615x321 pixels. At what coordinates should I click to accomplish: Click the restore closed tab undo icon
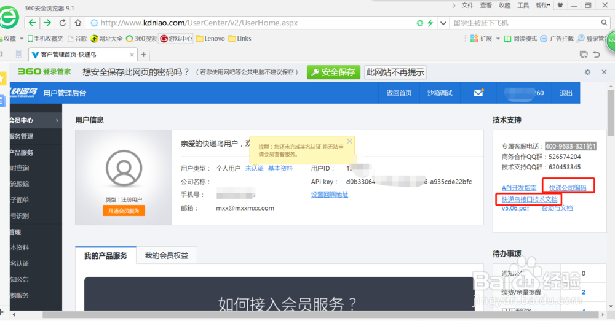pyautogui.click(x=597, y=55)
